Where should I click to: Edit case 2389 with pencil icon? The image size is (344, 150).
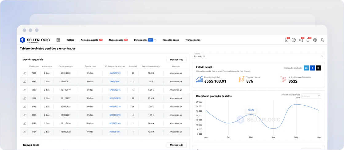coord(24,98)
